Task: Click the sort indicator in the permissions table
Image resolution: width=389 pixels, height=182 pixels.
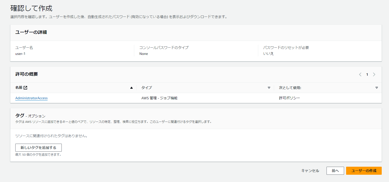Action: click(132, 87)
